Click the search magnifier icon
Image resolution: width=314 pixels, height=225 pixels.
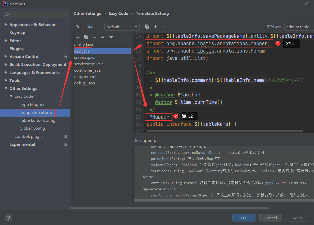(7, 15)
